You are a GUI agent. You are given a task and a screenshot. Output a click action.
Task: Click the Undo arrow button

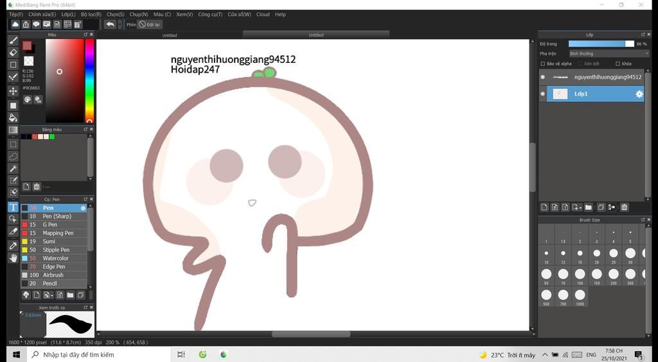point(110,24)
